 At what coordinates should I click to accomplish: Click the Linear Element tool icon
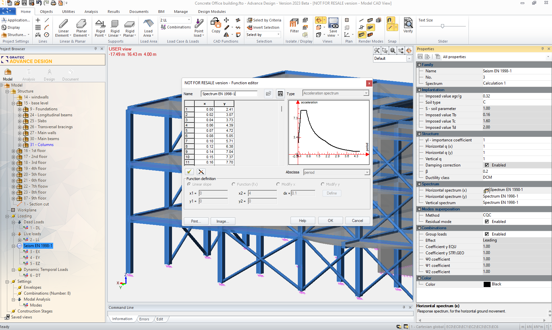click(x=63, y=24)
